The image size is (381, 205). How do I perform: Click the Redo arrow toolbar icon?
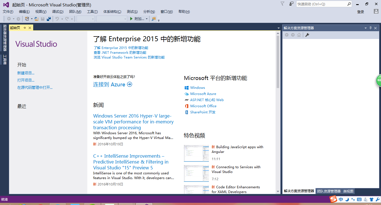point(67,19)
